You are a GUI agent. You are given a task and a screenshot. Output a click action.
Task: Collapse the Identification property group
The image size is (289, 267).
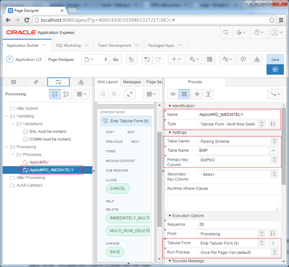click(x=170, y=106)
